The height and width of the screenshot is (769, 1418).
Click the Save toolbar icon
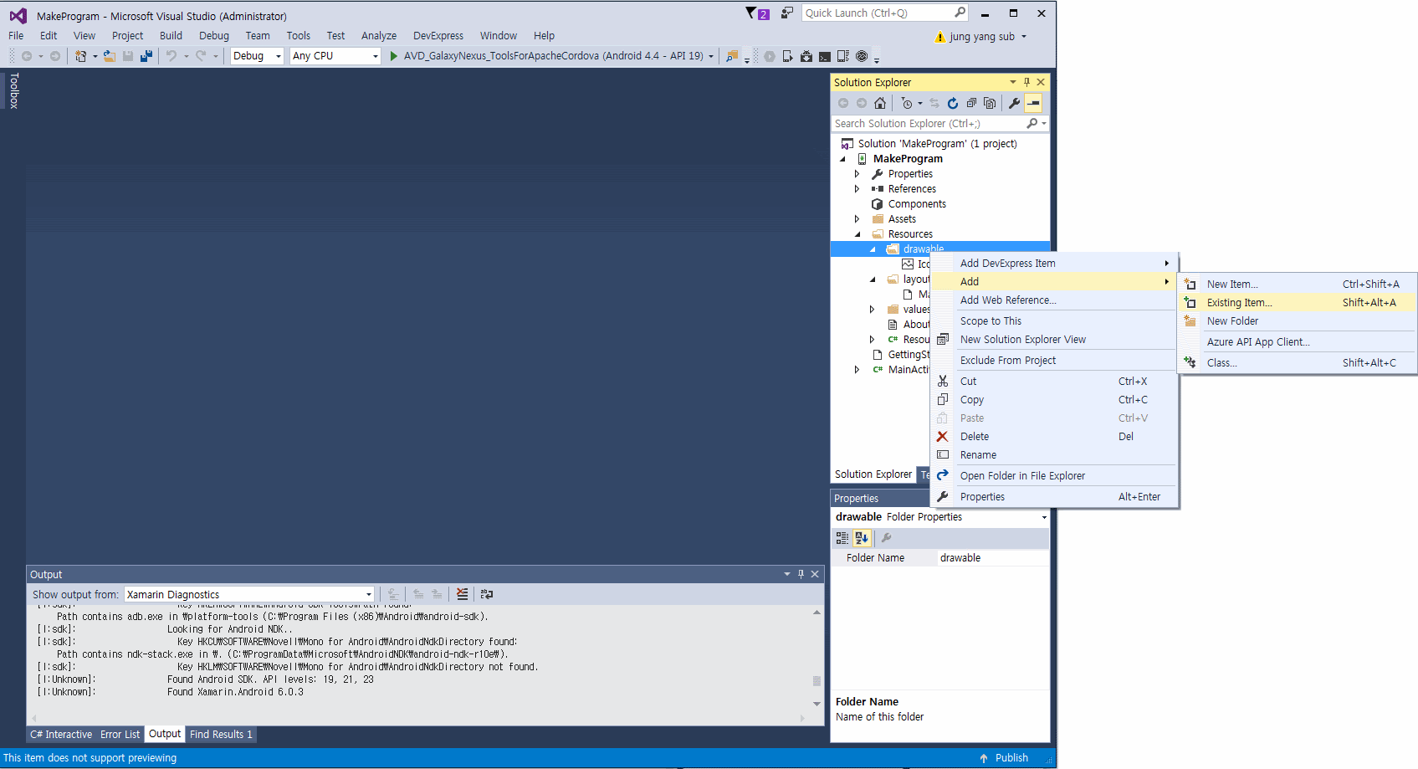[128, 56]
